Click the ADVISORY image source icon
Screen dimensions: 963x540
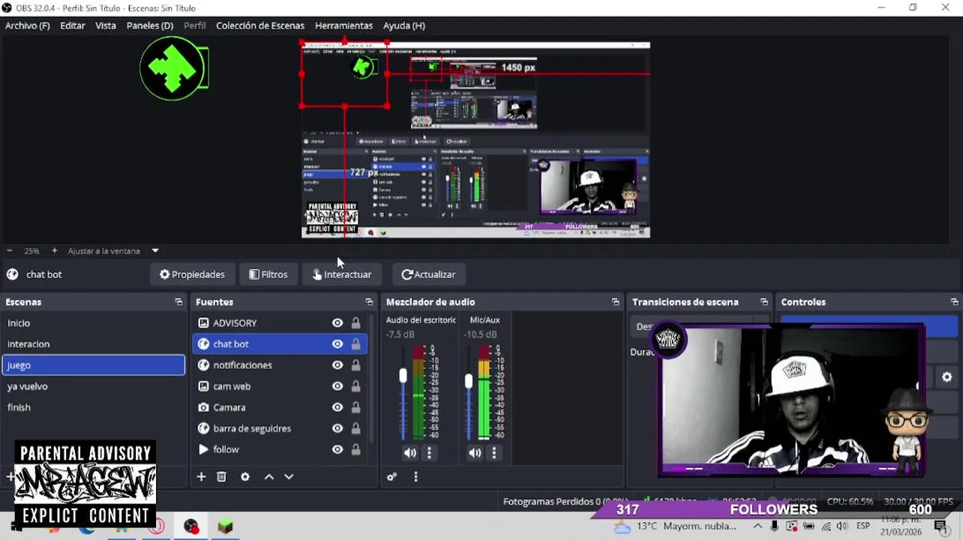click(x=203, y=322)
